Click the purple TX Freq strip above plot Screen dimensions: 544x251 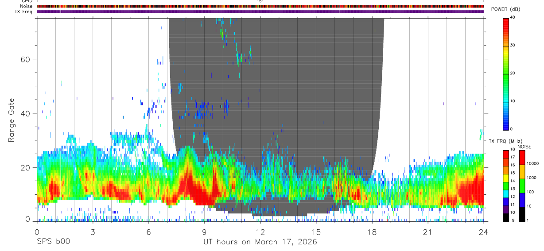[260, 12]
